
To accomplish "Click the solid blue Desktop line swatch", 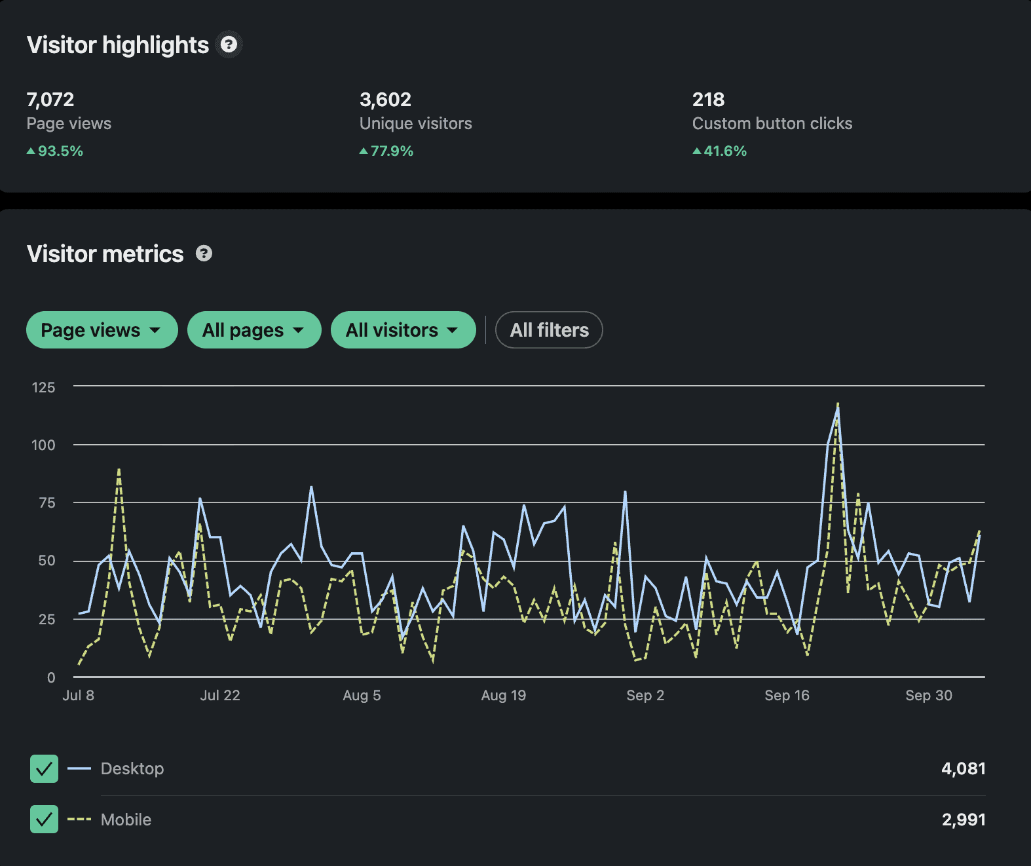I will pos(79,768).
